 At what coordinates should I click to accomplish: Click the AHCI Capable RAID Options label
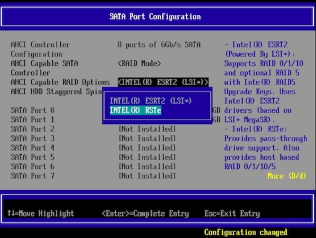(60, 82)
